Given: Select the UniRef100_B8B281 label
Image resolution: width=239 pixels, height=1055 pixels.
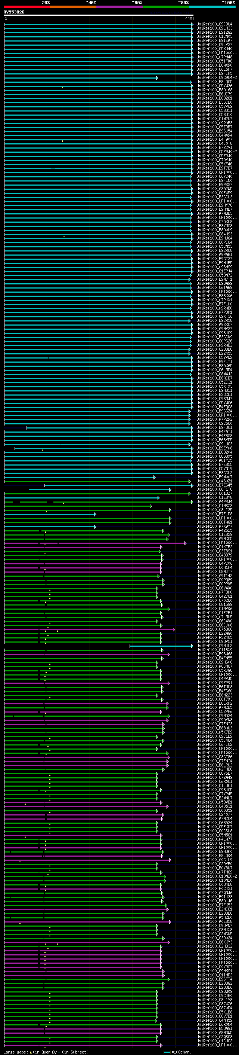Looking at the screenshot, I should coord(214,98).
